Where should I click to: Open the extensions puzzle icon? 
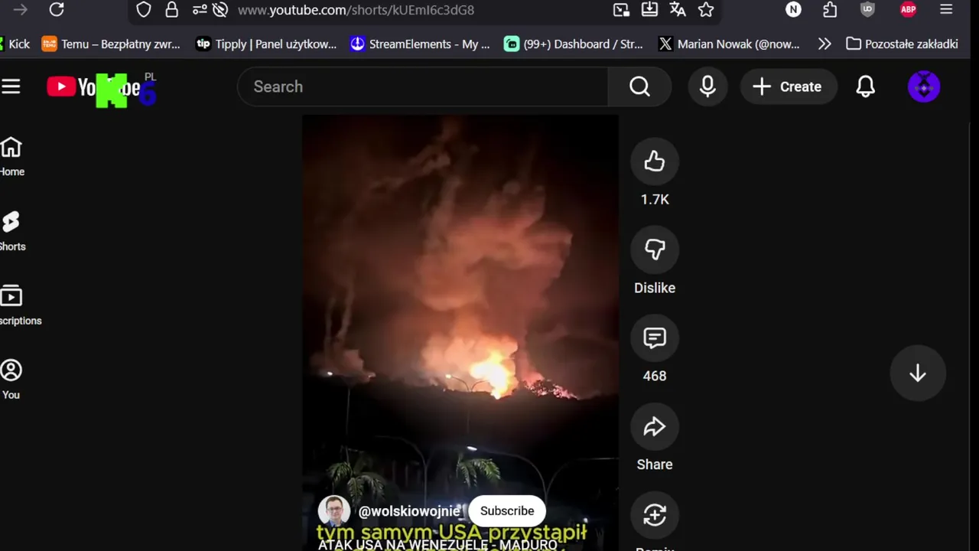tap(830, 10)
